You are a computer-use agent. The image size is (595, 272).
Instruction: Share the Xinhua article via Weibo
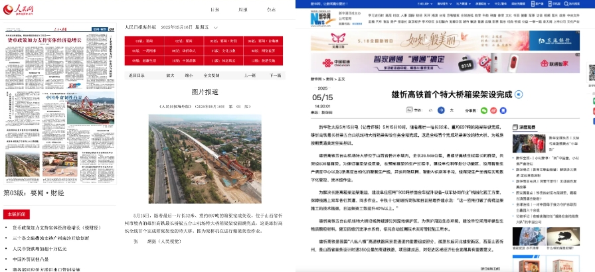click(x=493, y=111)
